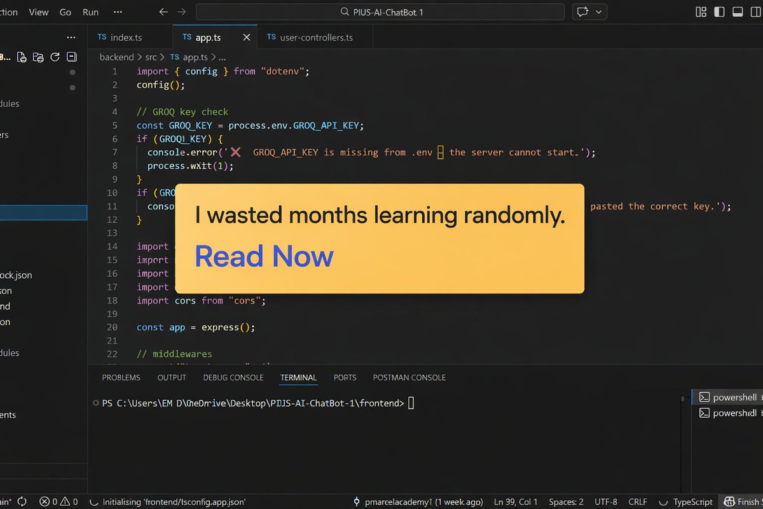Viewport: 763px width, 509px height.
Task: Open the PROBLEMS panel tab
Action: [121, 377]
